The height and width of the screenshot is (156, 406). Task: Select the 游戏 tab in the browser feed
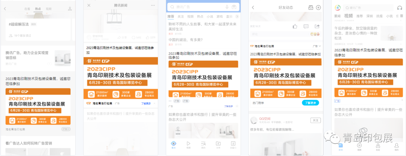click(x=220, y=16)
